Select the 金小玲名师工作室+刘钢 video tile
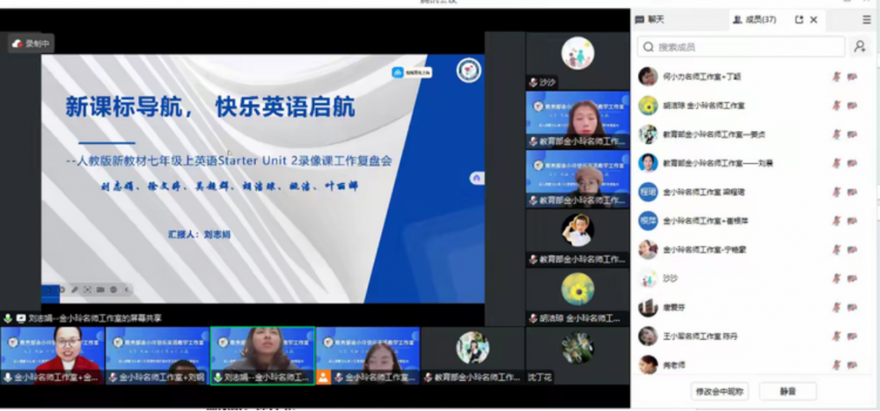The image size is (880, 411). (x=158, y=356)
